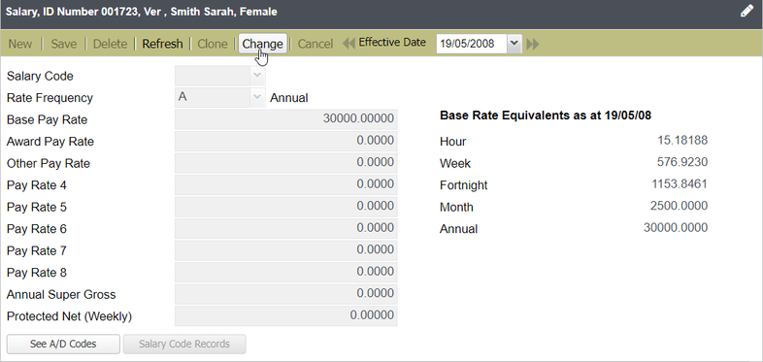The width and height of the screenshot is (763, 362).
Task: Click the Other Pay Rate field
Action: point(286,163)
